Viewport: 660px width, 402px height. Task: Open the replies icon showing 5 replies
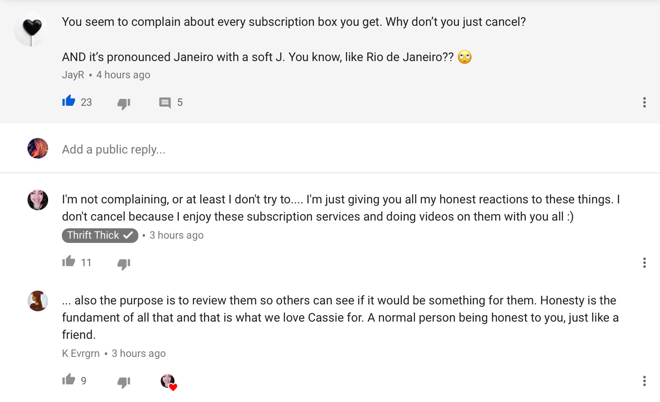pos(165,102)
